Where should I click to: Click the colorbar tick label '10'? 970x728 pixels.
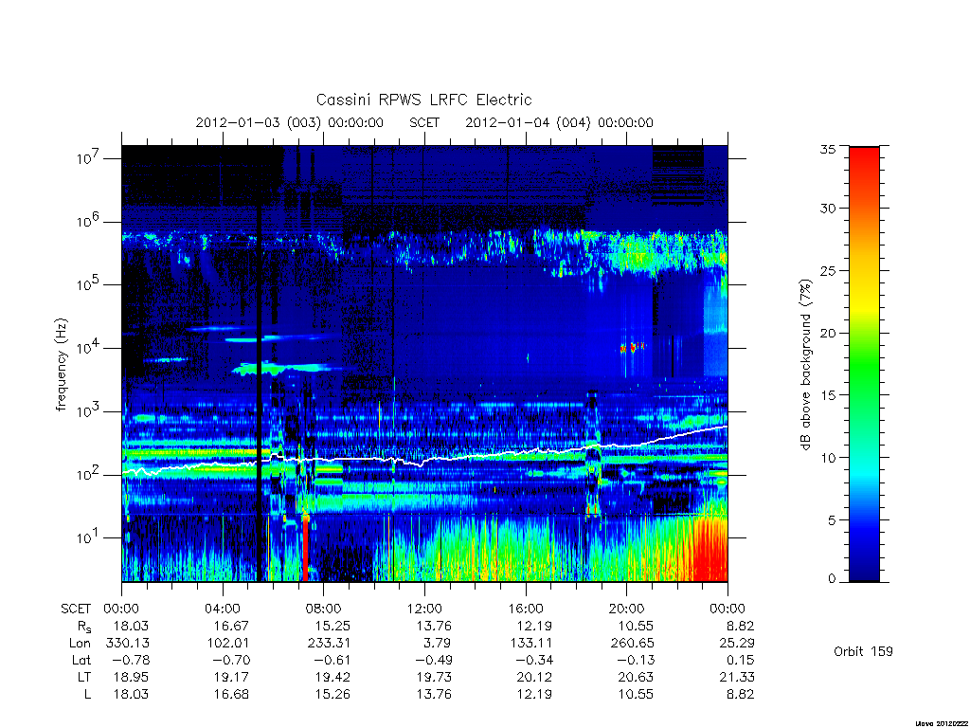point(827,458)
